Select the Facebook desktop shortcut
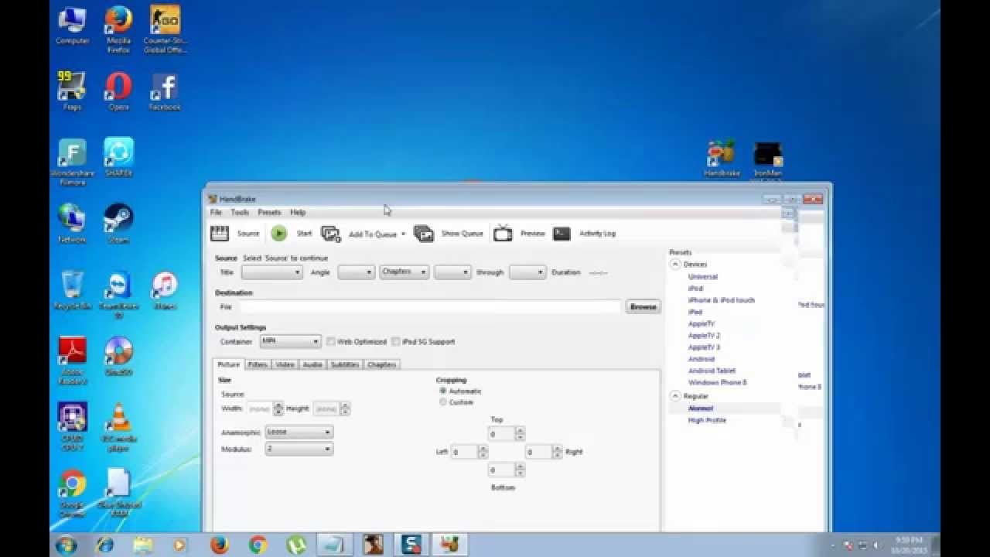The image size is (990, 557). (165, 91)
